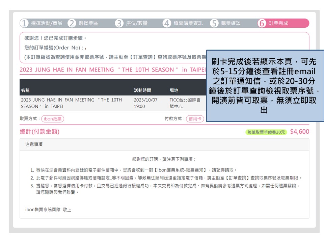The width and height of the screenshot is (324, 243).
Task: Click the step 4 circled number icon
Action: click(x=167, y=23)
